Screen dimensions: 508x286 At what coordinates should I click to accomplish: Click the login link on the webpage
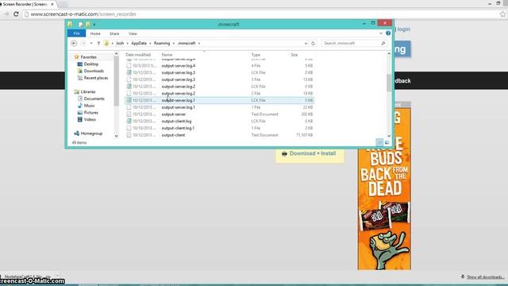[404, 29]
